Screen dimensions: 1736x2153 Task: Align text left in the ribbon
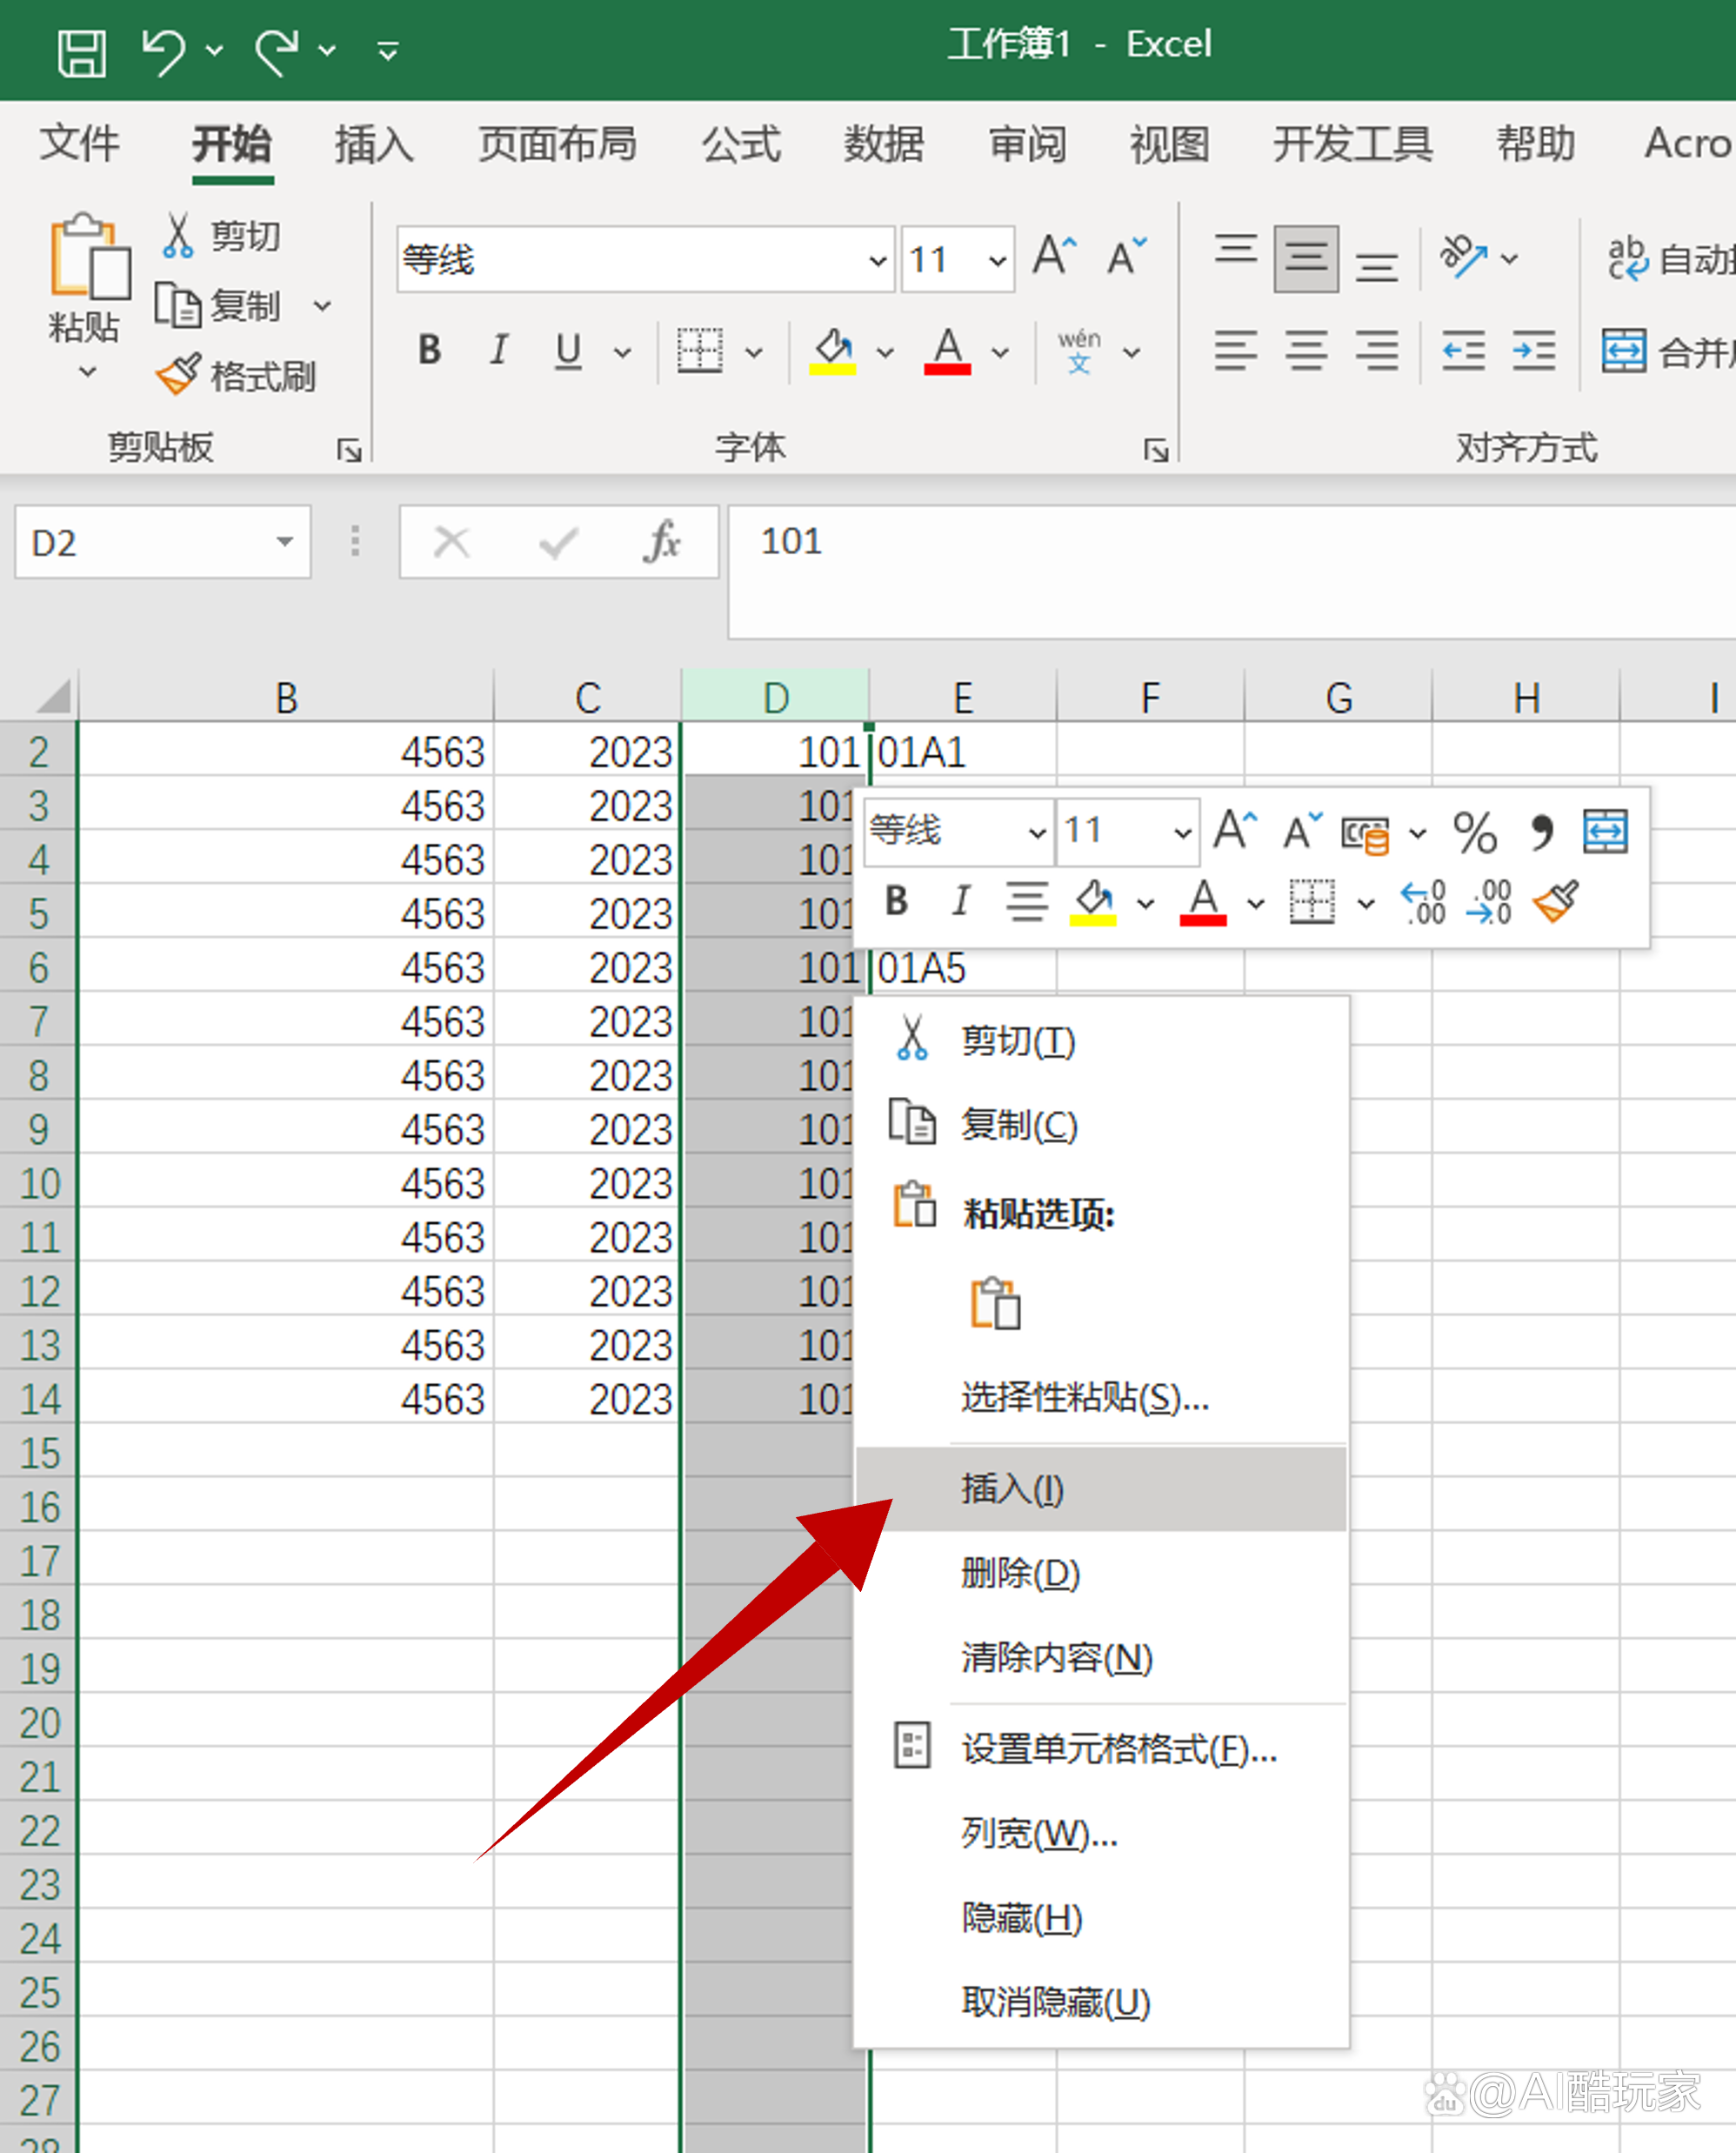pos(1235,350)
